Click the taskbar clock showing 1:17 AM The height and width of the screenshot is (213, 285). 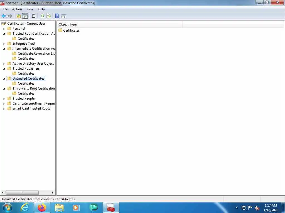[271, 208]
